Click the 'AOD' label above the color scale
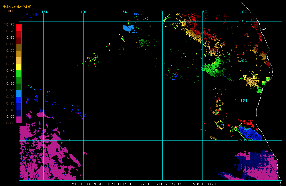 point(11,11)
